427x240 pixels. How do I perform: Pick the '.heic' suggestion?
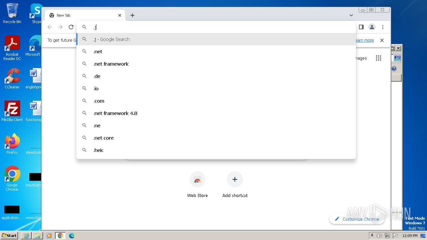click(x=216, y=150)
